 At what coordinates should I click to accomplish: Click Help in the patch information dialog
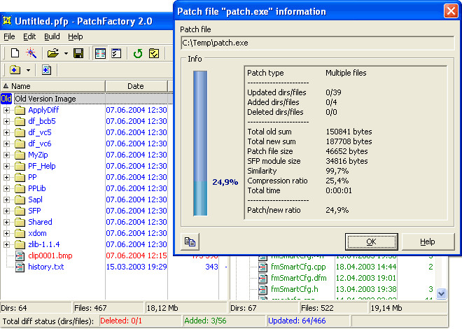click(x=428, y=241)
